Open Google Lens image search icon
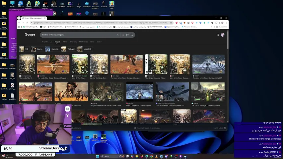 [127, 35]
